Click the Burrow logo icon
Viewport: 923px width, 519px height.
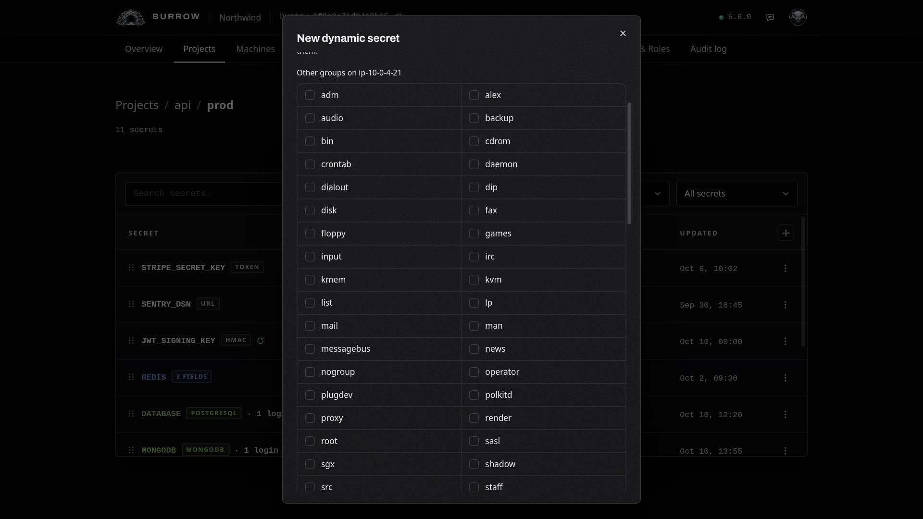click(x=130, y=17)
